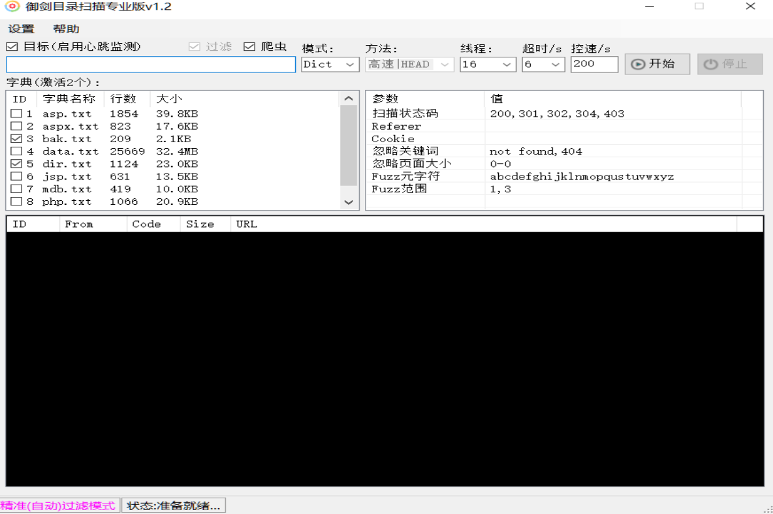Screen dimensions: 773x514
Task: Sort results by the Code column header
Action: [x=146, y=224]
